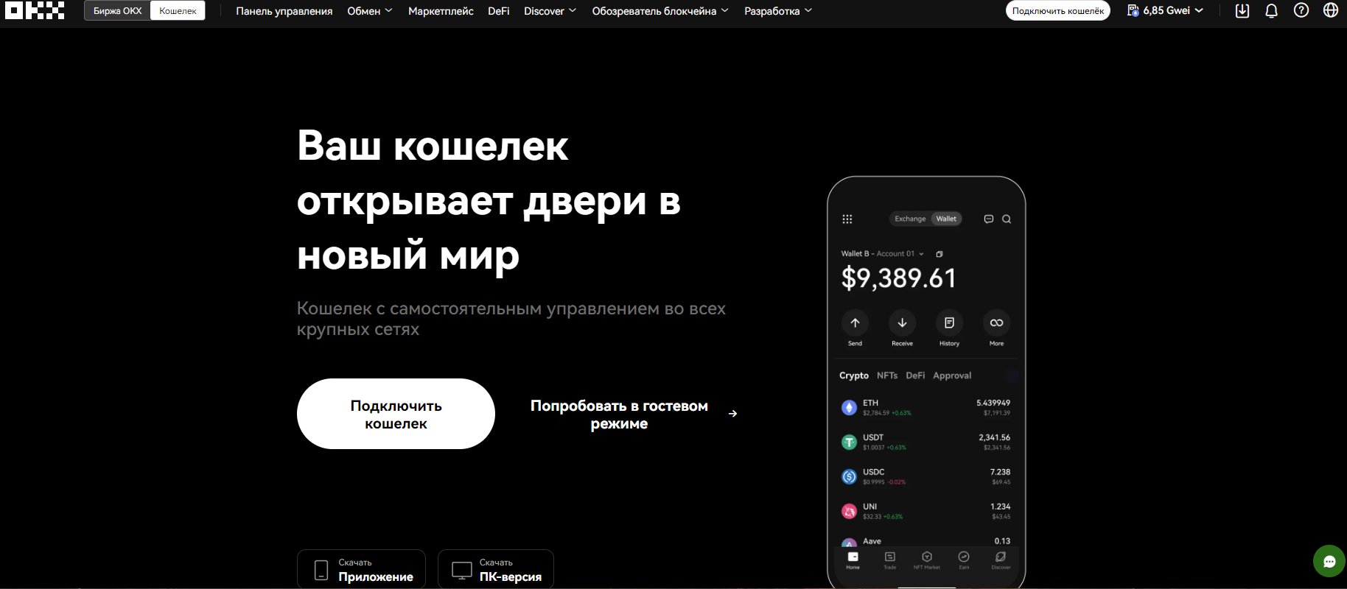Image resolution: width=1347 pixels, height=589 pixels.
Task: Click the phone icon on Скачать Приложение
Action: (321, 570)
